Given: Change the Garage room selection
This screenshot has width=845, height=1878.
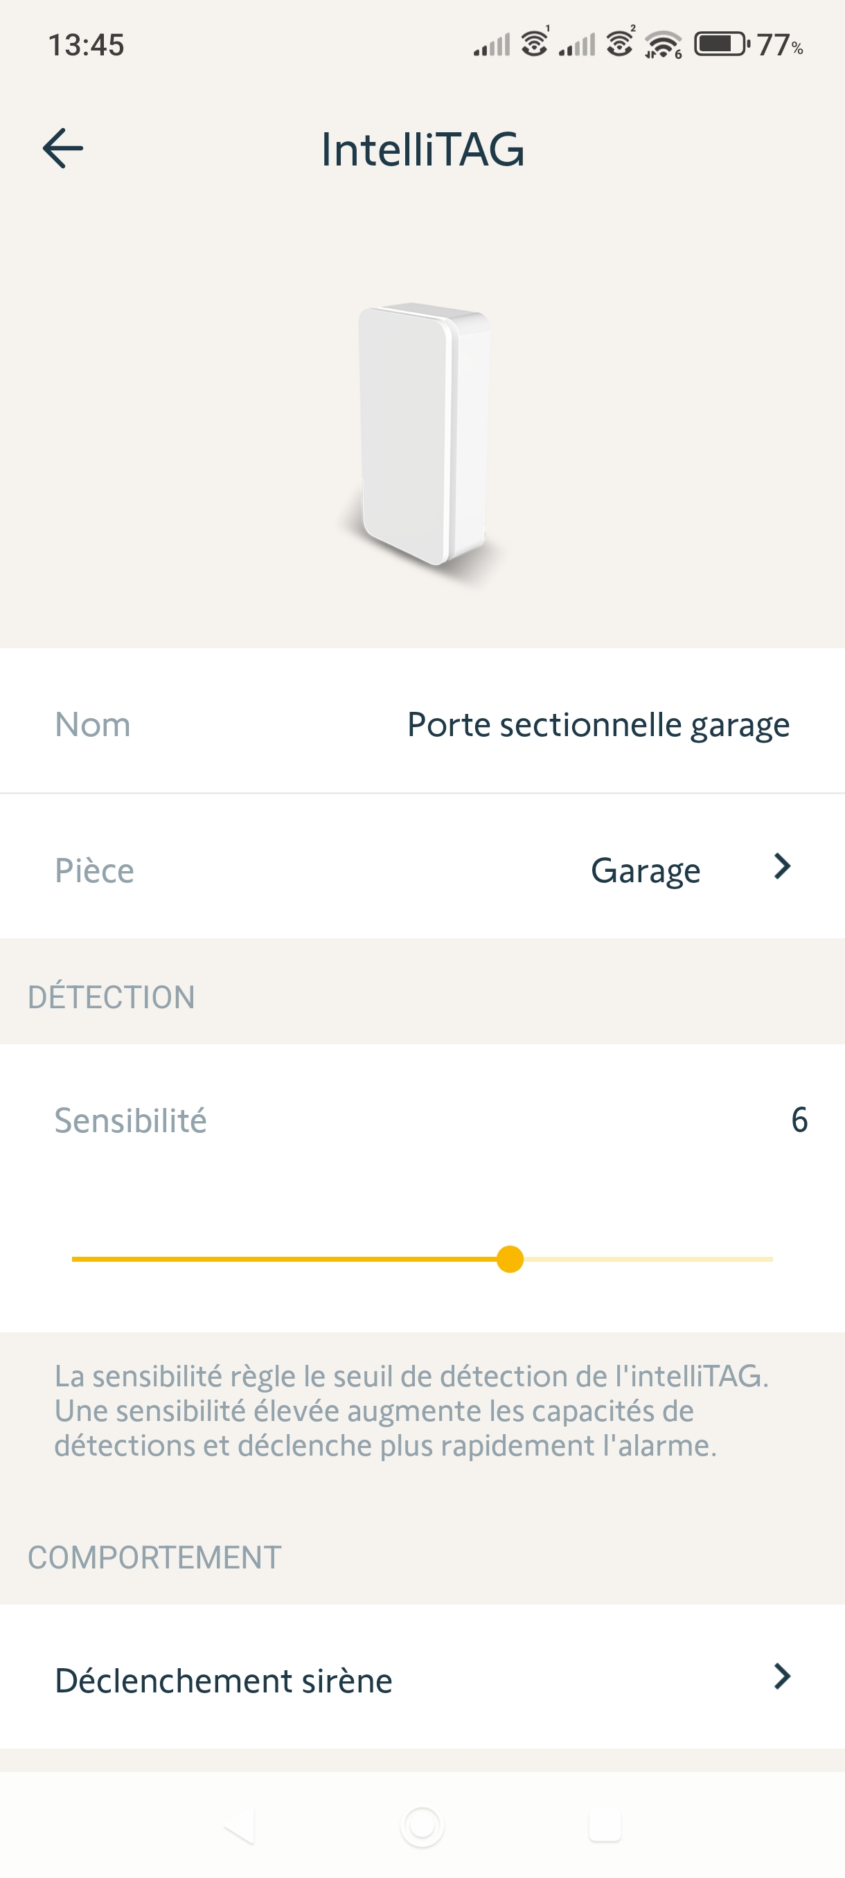Looking at the screenshot, I should tap(646, 870).
